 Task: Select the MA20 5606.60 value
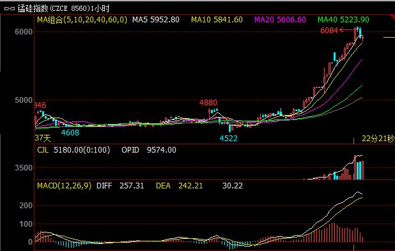tap(280, 20)
